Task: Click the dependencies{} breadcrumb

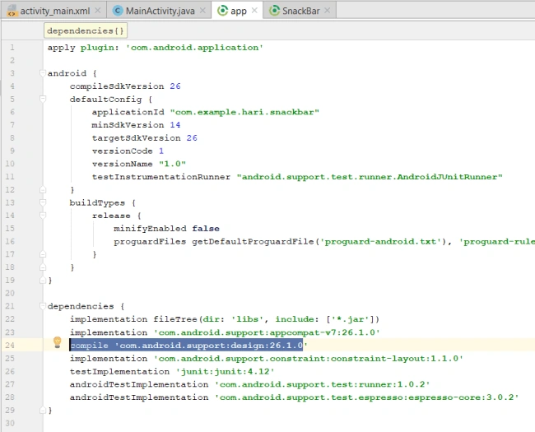Action: coord(86,30)
